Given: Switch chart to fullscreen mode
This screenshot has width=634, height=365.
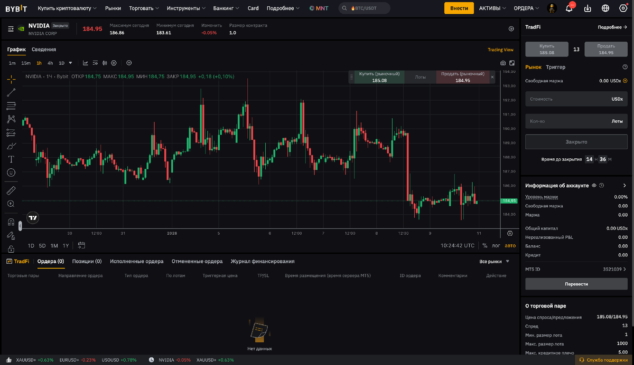Looking at the screenshot, I should pyautogui.click(x=511, y=63).
